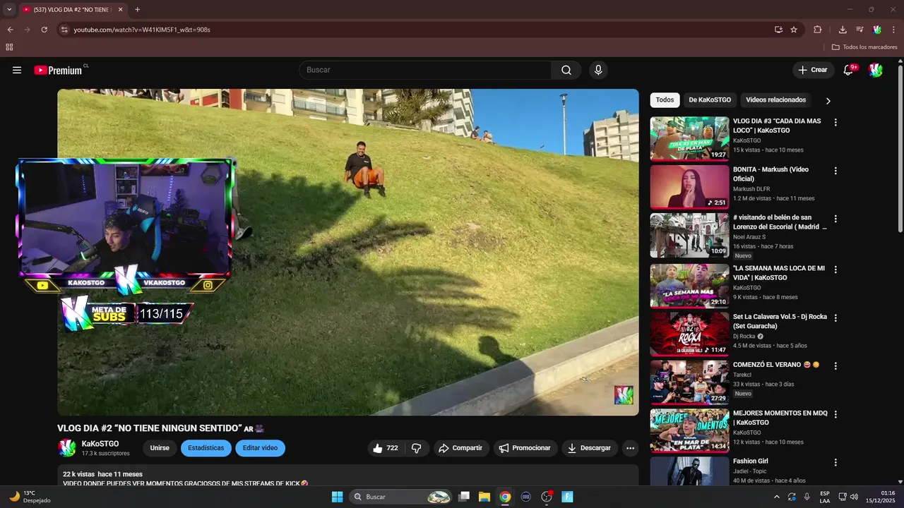Viewport: 904px width, 508px height.
Task: Open the YouTube guide hamburger menu
Action: [17, 70]
